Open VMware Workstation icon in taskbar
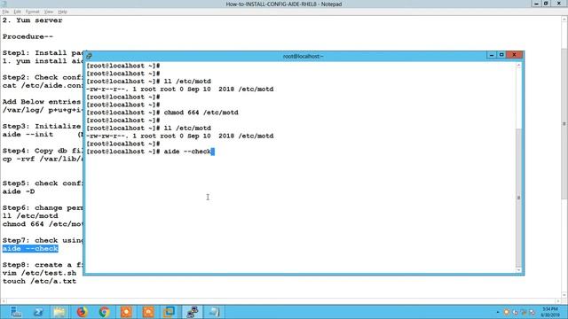Image resolution: width=568 pixels, height=319 pixels. (x=170, y=312)
